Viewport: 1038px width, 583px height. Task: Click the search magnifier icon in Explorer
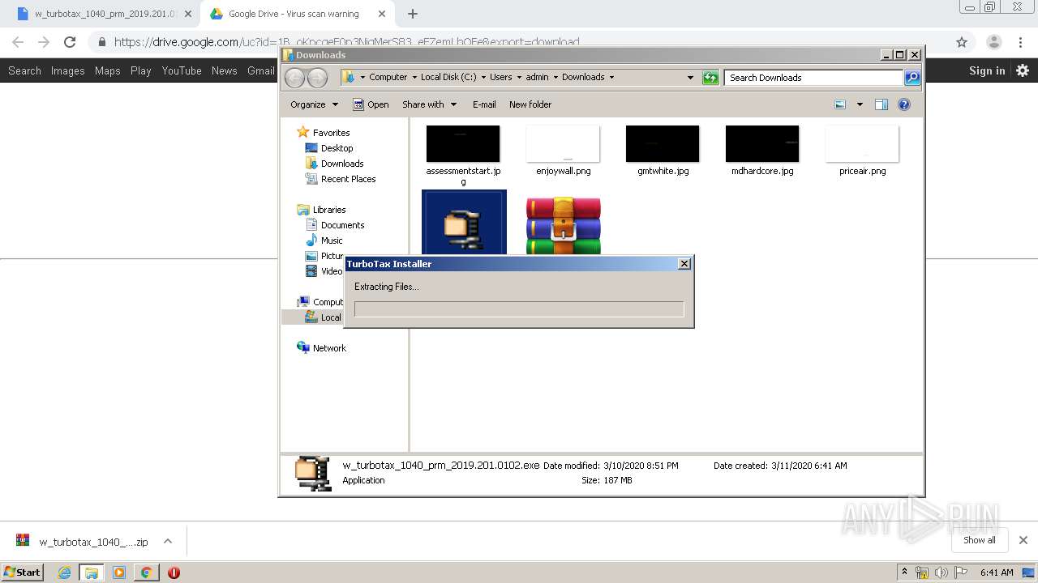(x=912, y=78)
